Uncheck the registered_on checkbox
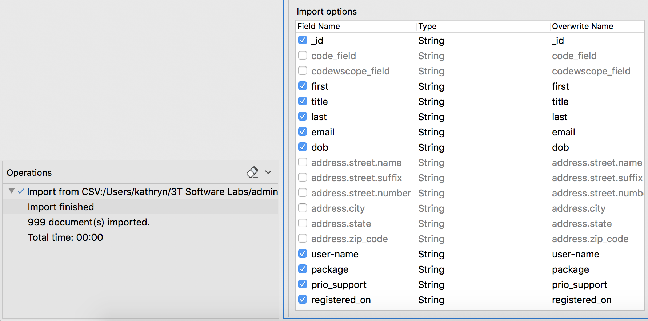648x321 pixels. [x=303, y=300]
